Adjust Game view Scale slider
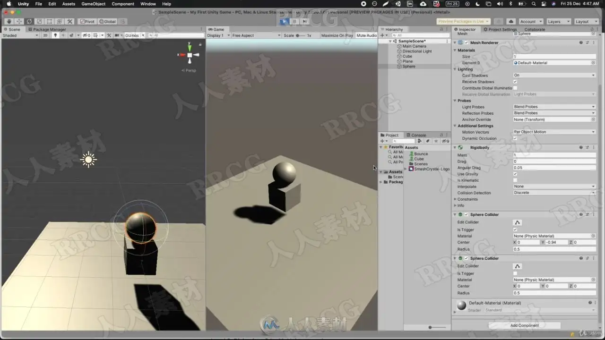Viewport: 605px width, 340px height. pos(301,35)
